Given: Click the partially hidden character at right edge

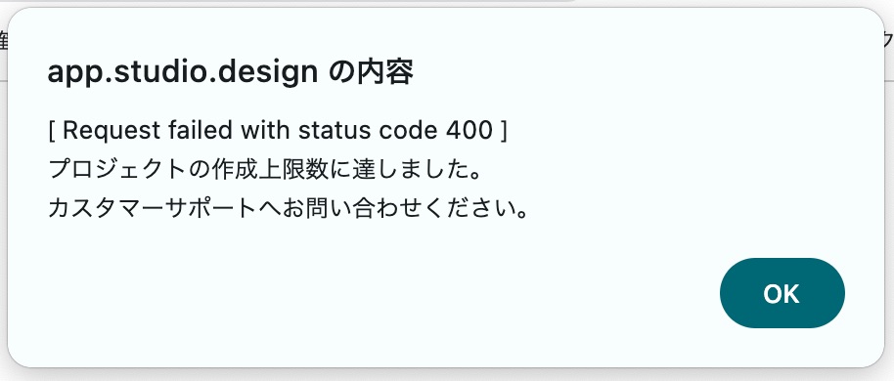Looking at the screenshot, I should click(888, 41).
